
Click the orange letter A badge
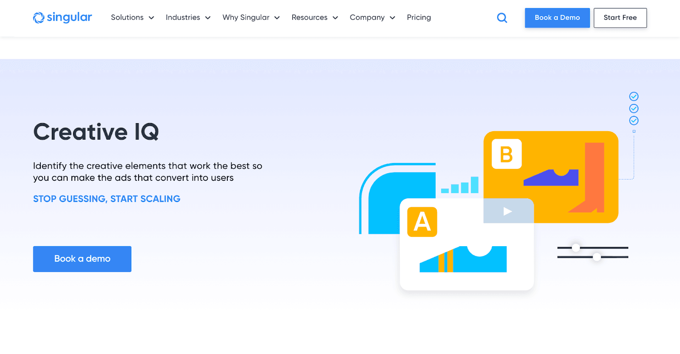(x=422, y=222)
